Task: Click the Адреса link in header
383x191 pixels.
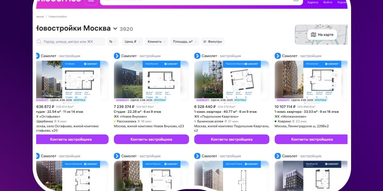Action: point(312,2)
